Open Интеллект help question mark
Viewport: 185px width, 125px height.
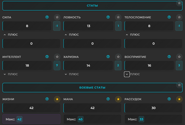[x=47, y=57]
